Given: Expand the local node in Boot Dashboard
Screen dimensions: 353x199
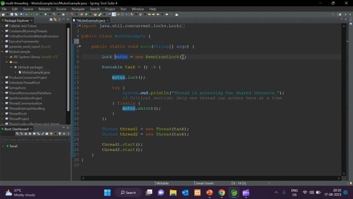Looking at the screenshot, I should point(3,146).
